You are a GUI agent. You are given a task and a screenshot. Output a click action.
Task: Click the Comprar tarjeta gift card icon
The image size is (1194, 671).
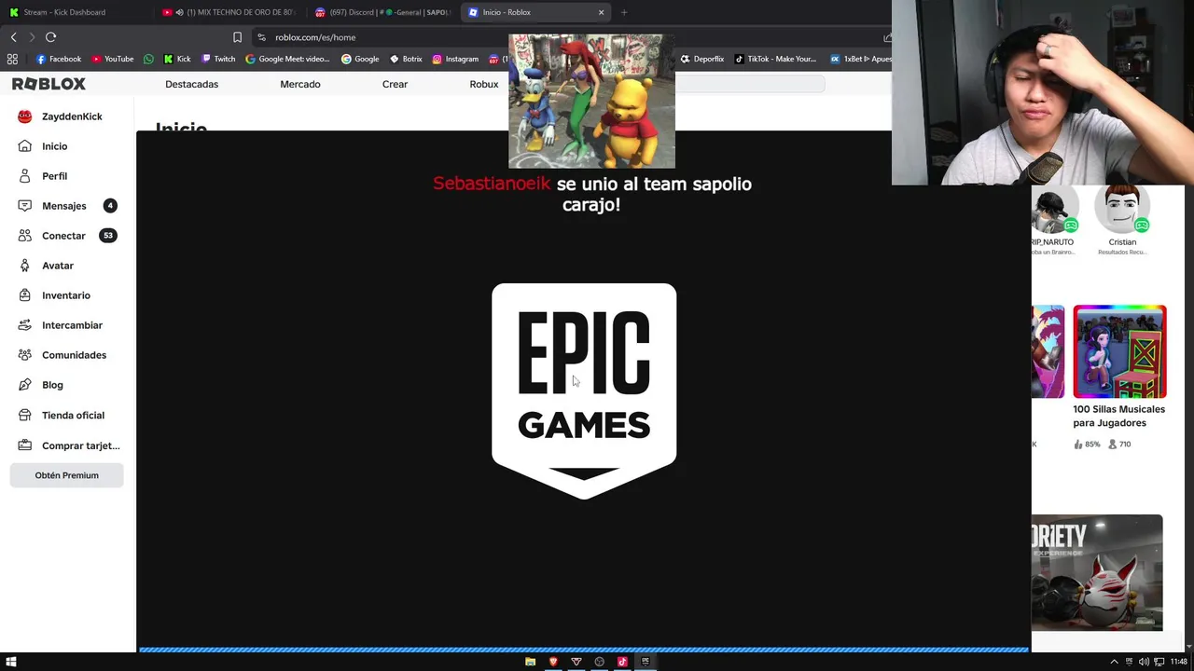[24, 445]
